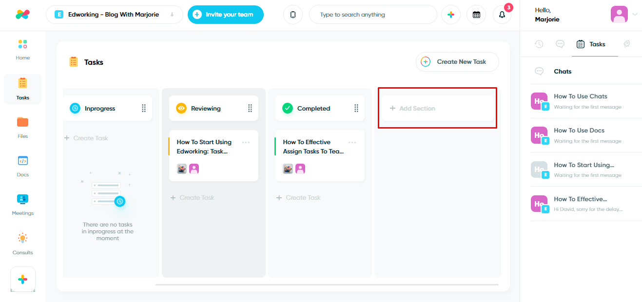
Task: Click Create Task under Completed
Action: [x=299, y=198]
